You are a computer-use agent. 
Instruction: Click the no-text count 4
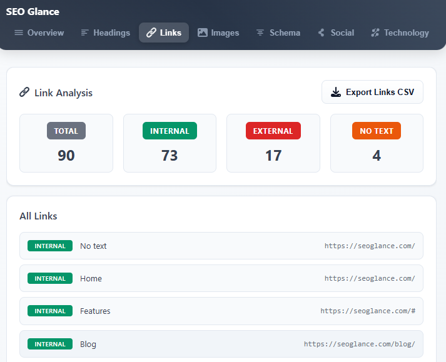[x=377, y=156]
